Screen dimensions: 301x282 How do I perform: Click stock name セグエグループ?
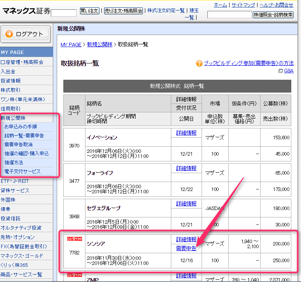coord(104,208)
